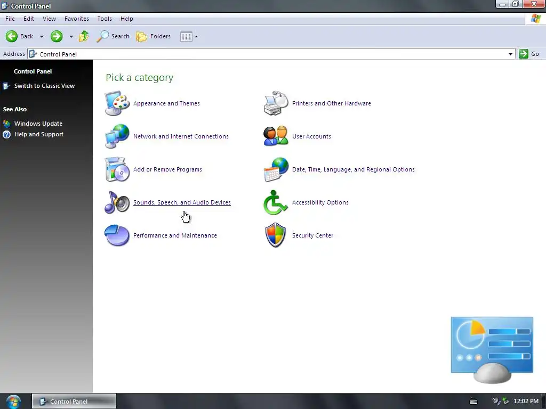This screenshot has height=409, width=546.
Task: Click the Printers and Other Hardware printer icon
Action: 276,103
